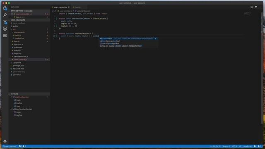Click the line and column indicator
The image size is (265, 149).
(x=215, y=146)
